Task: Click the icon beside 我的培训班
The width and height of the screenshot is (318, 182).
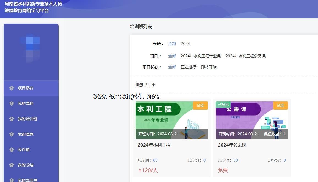Action: coord(12,119)
